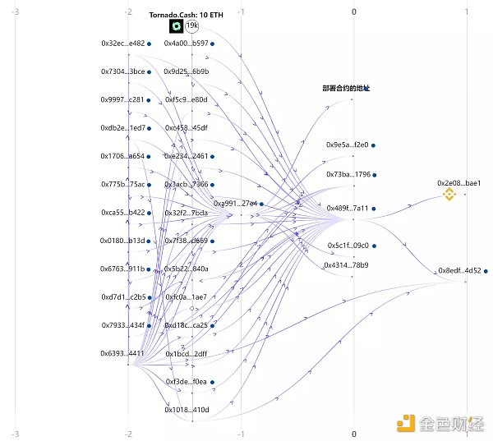The height and width of the screenshot is (441, 493).
Task: Click the Tornado.Cash green logo icon
Action: coord(176,26)
